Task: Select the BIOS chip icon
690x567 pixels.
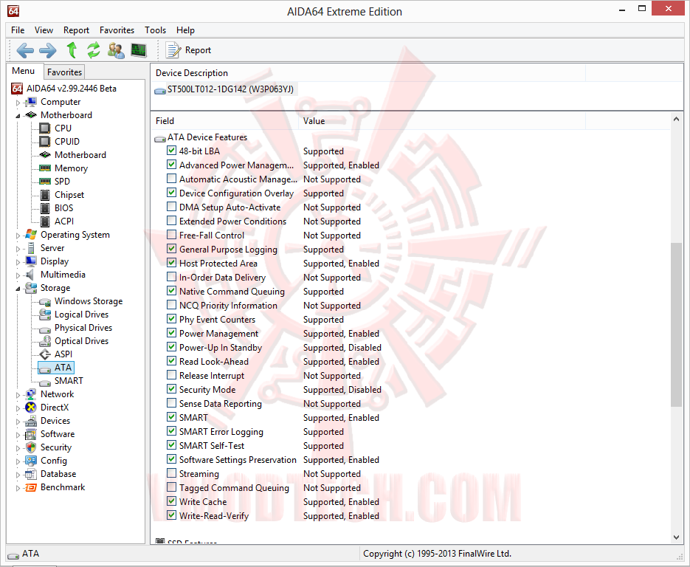Action: pyautogui.click(x=44, y=207)
